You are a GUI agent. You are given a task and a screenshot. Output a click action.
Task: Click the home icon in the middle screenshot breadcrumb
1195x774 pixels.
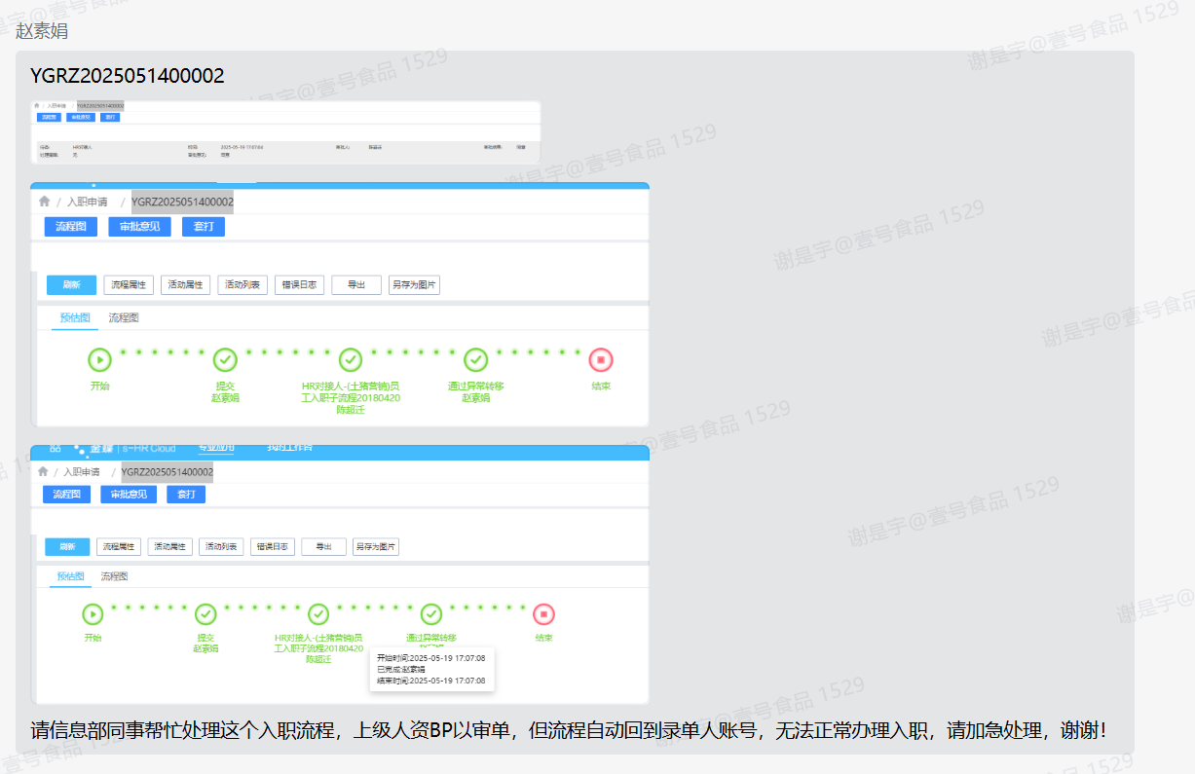point(44,202)
